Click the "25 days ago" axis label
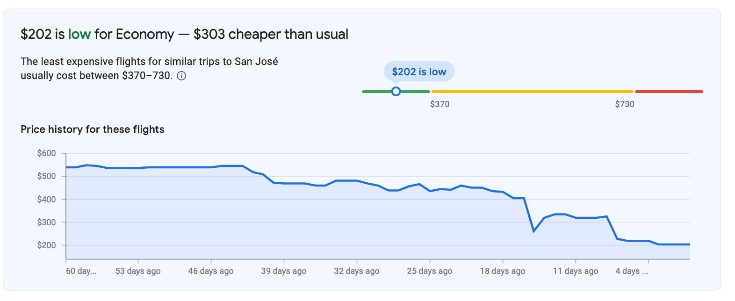Viewport: 735px width, 301px height. point(430,271)
